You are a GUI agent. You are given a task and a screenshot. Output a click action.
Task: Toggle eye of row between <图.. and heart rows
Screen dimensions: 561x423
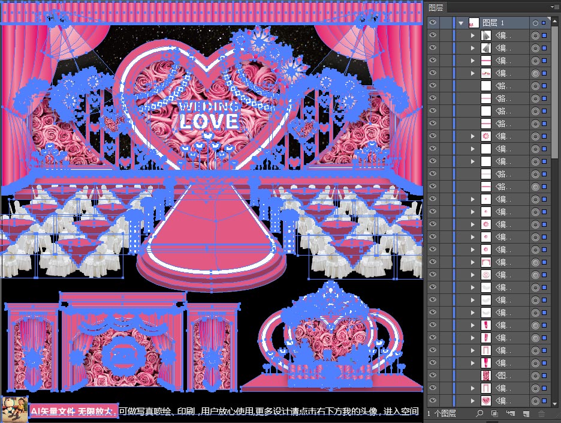point(433,388)
